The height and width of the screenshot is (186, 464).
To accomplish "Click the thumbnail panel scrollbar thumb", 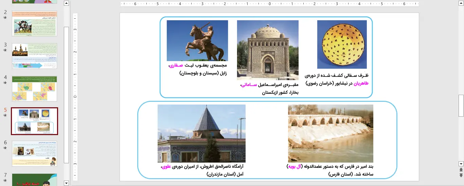I will tap(66, 95).
